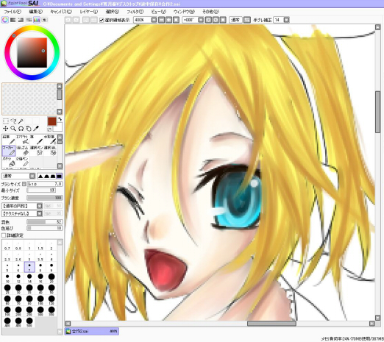Viewport: 384px width, 342px height.
Task: Choose the Selection Pen (選択ペン) tool
Action: pyautogui.click(x=36, y=151)
